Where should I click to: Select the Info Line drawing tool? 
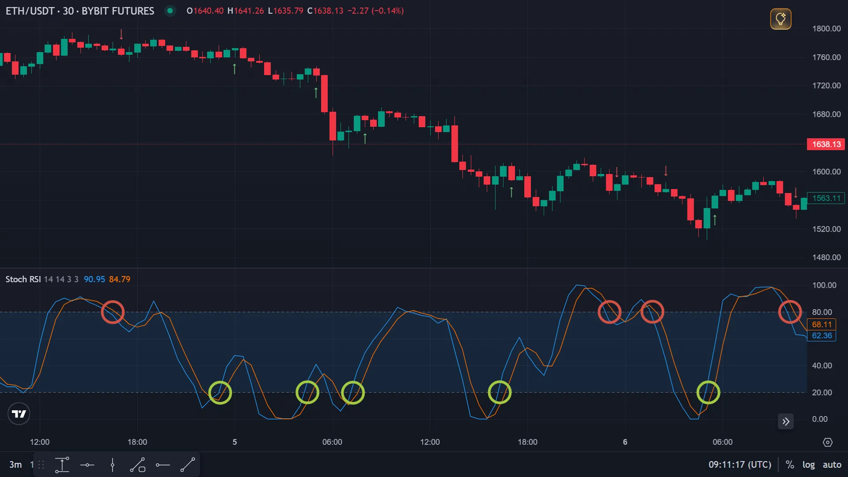click(138, 465)
